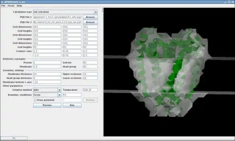Click the Counter-ions 2.0 radius top field
235x141 pixels.
90,51
